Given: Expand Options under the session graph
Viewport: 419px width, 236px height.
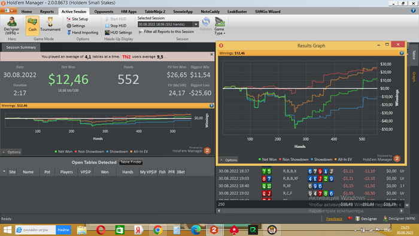Looking at the screenshot, I should point(11,152).
